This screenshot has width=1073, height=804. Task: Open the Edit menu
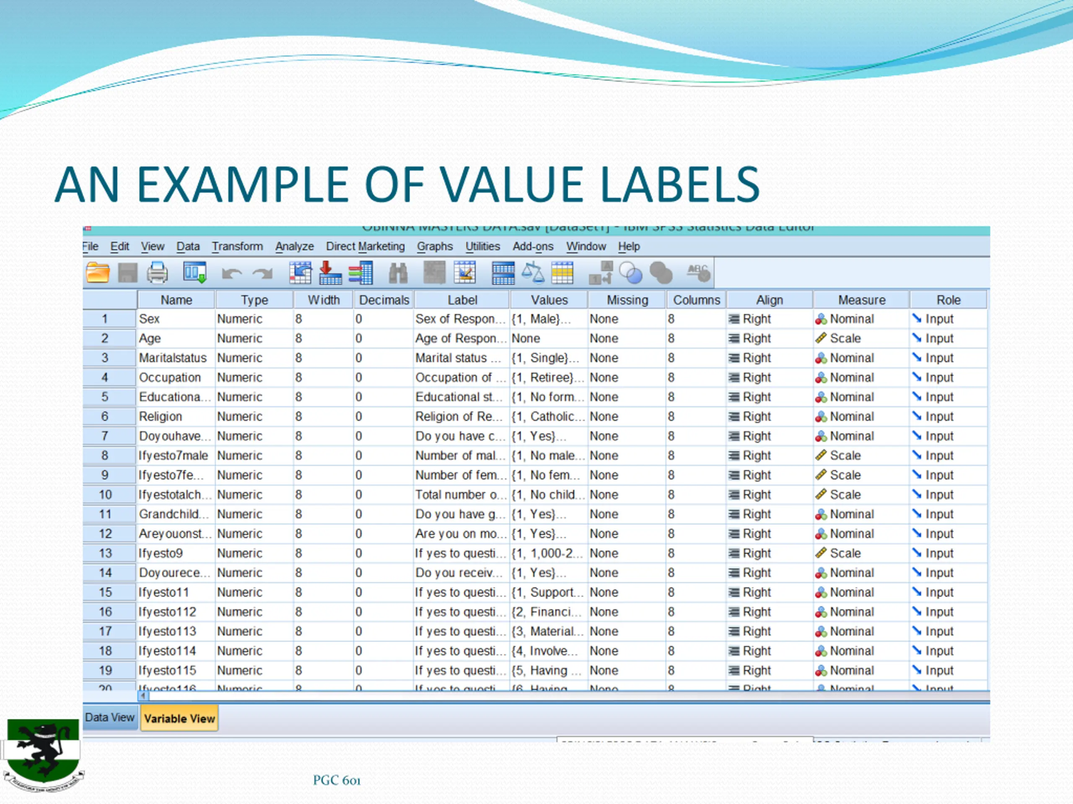pos(119,246)
